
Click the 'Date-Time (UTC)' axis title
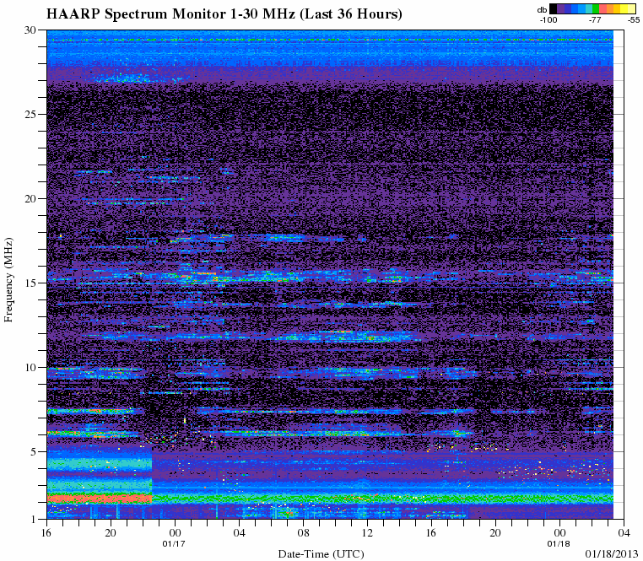click(321, 554)
